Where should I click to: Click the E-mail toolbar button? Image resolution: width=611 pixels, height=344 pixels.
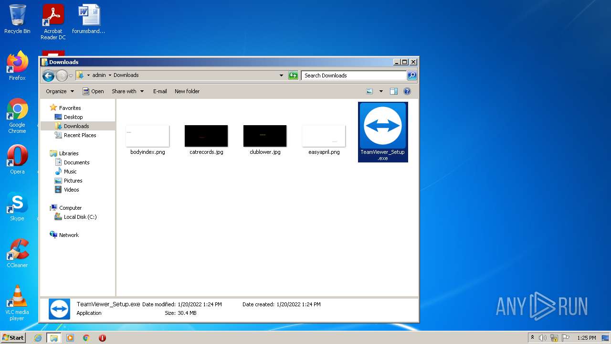click(x=160, y=91)
